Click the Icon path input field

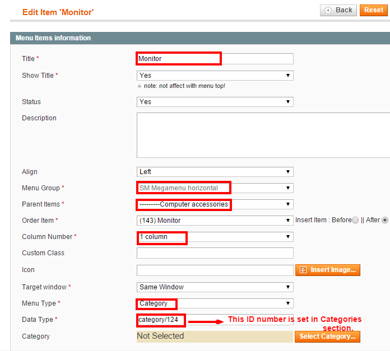(215, 270)
